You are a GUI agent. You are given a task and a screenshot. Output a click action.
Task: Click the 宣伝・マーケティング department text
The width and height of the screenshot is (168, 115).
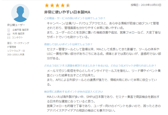tap(18, 43)
